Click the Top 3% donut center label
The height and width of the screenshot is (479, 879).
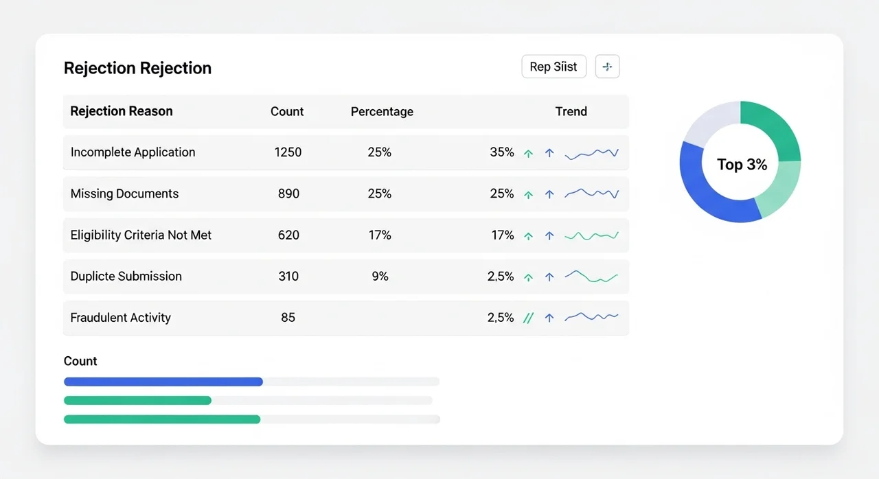742,165
